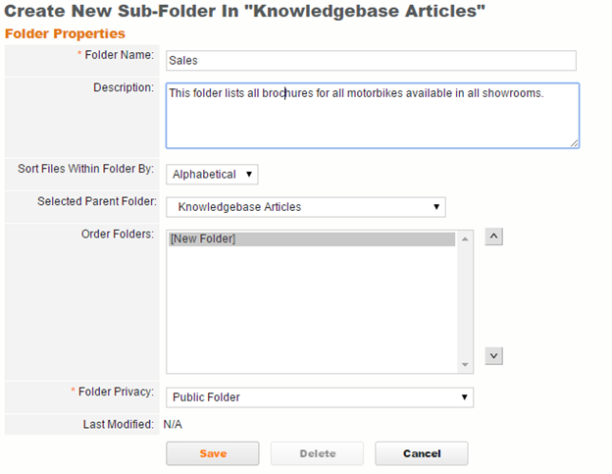Click the Order Folders list scroll-up arrow
612x474 pixels.
466,237
